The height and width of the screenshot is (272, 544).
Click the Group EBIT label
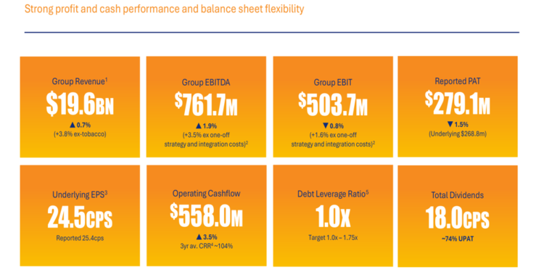coord(333,83)
